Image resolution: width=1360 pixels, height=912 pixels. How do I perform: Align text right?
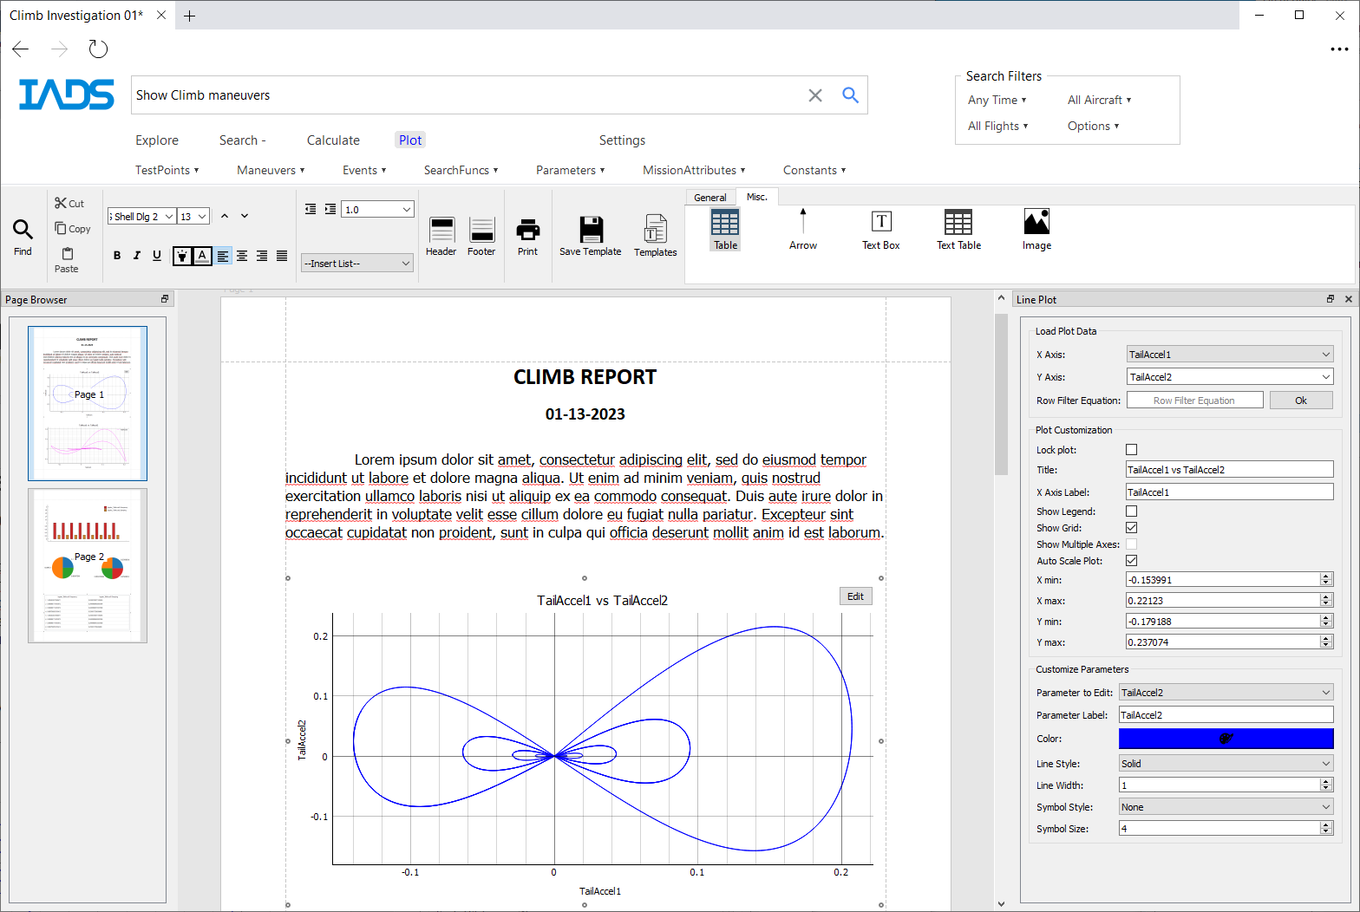[x=262, y=256]
